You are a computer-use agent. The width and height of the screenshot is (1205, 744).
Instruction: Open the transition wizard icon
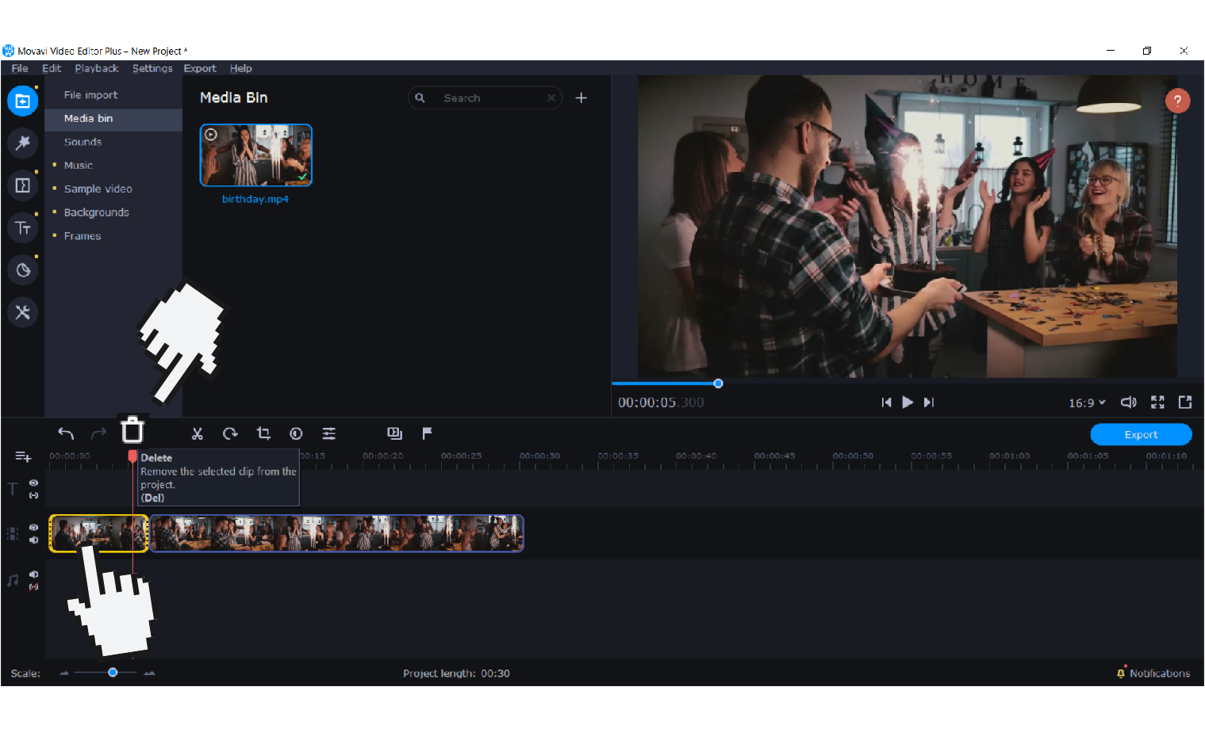click(x=394, y=433)
